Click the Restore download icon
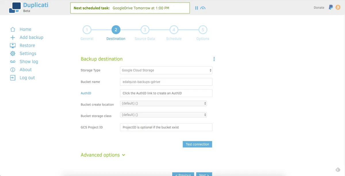The image size is (345, 176). click(x=13, y=45)
